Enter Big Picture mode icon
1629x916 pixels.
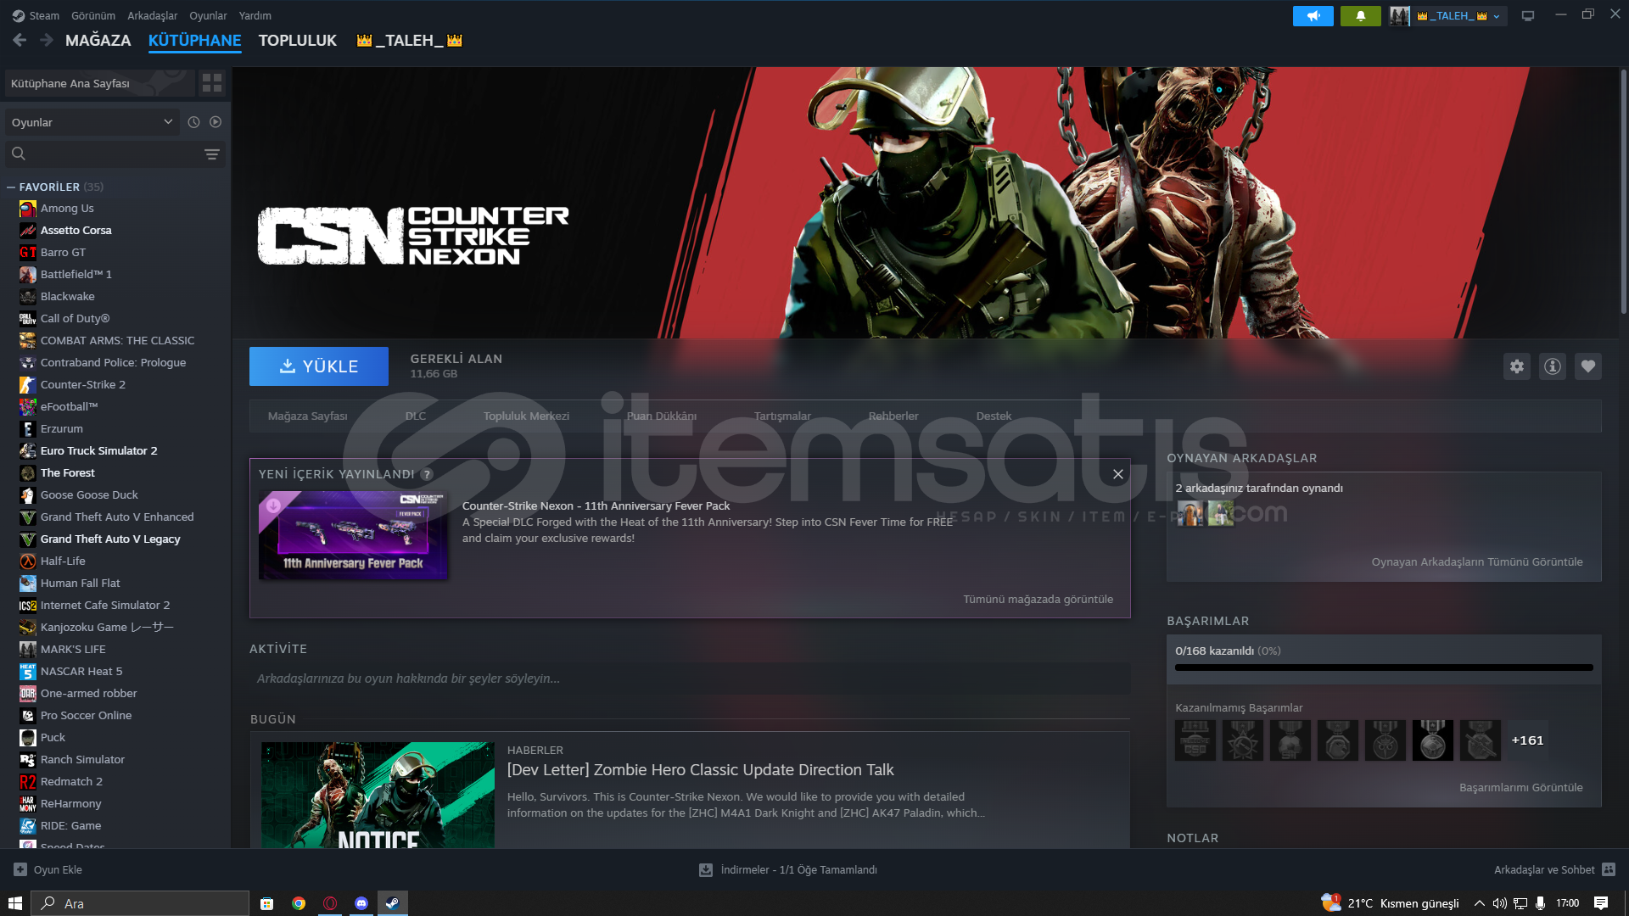point(1528,16)
